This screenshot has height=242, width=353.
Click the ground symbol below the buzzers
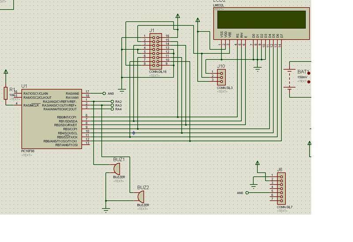coord(106,210)
